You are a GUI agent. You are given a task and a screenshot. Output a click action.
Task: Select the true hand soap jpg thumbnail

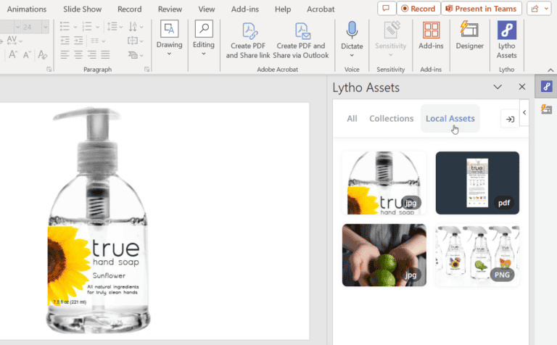(384, 183)
